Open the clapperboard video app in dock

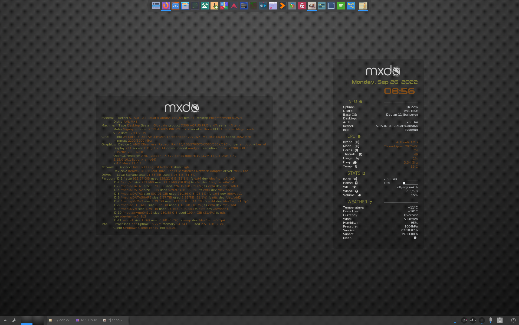coord(244,6)
